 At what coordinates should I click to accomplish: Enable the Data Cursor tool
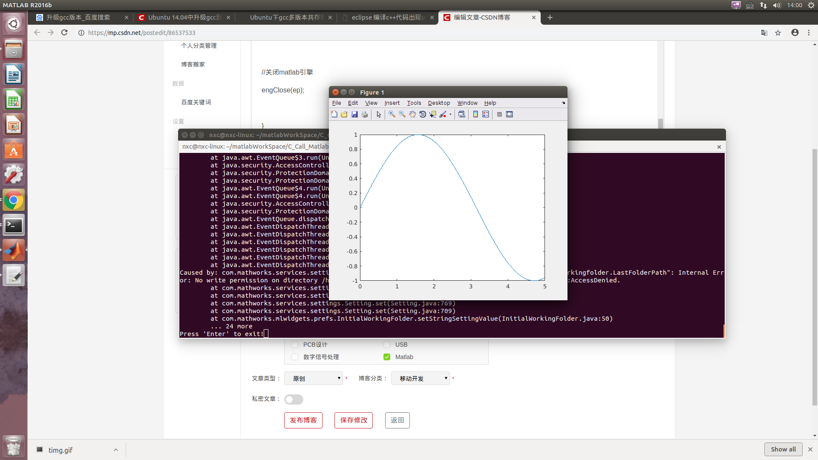433,114
